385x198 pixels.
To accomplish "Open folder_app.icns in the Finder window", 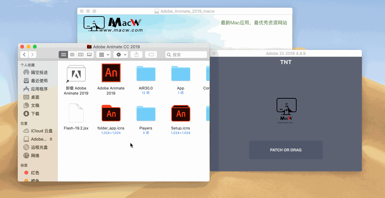I will (111, 113).
